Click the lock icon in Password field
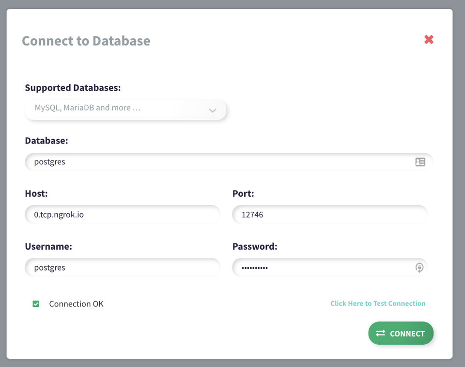This screenshot has height=367, width=465. click(x=419, y=268)
